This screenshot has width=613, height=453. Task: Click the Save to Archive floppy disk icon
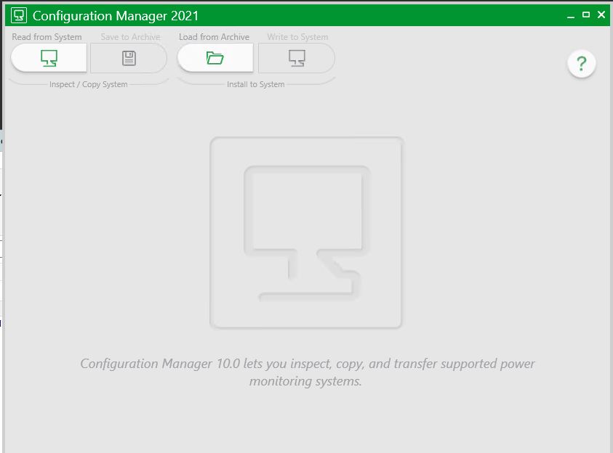point(129,58)
